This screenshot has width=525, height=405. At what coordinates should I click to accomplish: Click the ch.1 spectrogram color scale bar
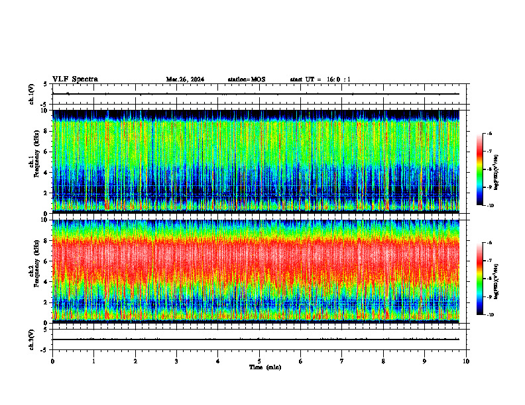(480, 169)
